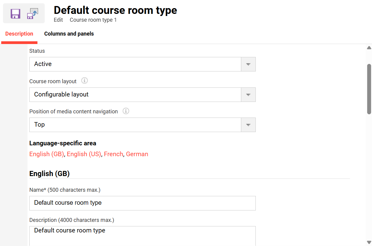372x246 pixels.
Task: Open the Course room layout info tooltip icon
Action: [85, 80]
